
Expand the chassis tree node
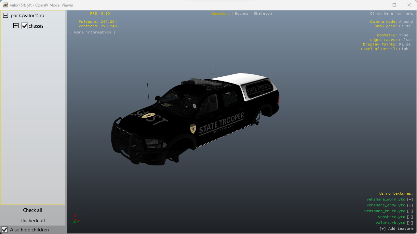(x=16, y=26)
